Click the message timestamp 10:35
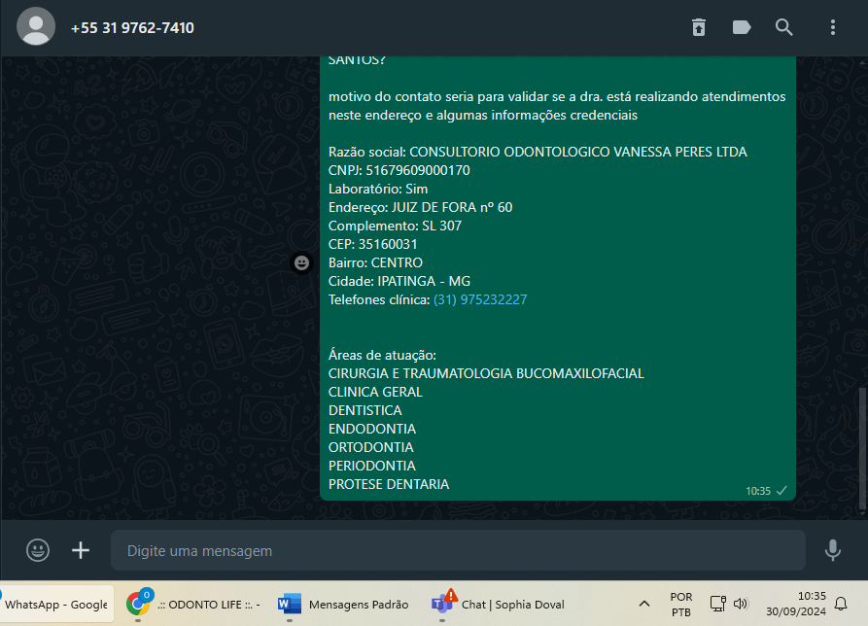This screenshot has height=626, width=868. click(758, 491)
